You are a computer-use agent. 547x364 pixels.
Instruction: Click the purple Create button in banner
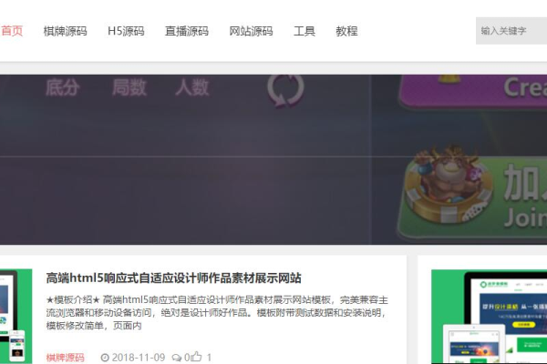[x=473, y=90]
